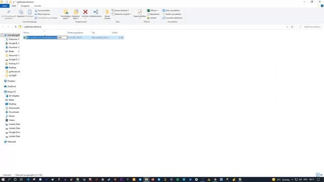Open backup_f folder in quick access
The height and width of the screenshot is (182, 324).
point(13,64)
